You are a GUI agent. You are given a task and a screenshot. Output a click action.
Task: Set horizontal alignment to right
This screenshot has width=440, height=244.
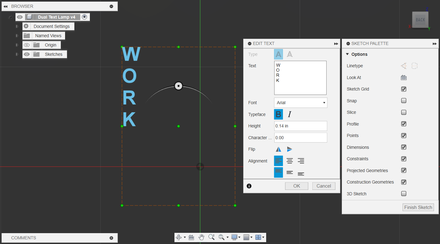click(301, 161)
